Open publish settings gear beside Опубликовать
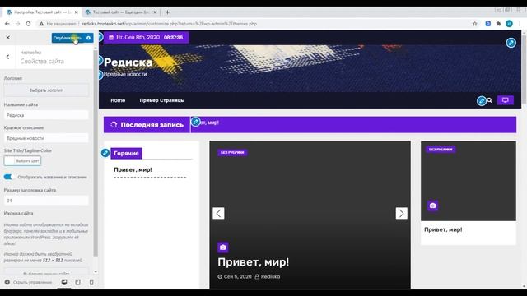Image resolution: width=527 pixels, height=296 pixels. pos(88,38)
